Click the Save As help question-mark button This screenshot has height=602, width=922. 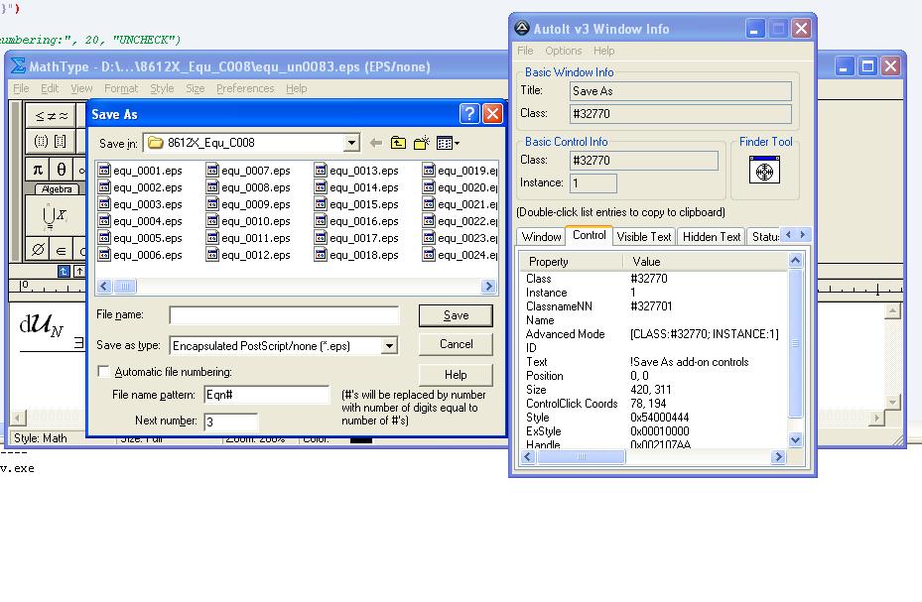[x=469, y=114]
